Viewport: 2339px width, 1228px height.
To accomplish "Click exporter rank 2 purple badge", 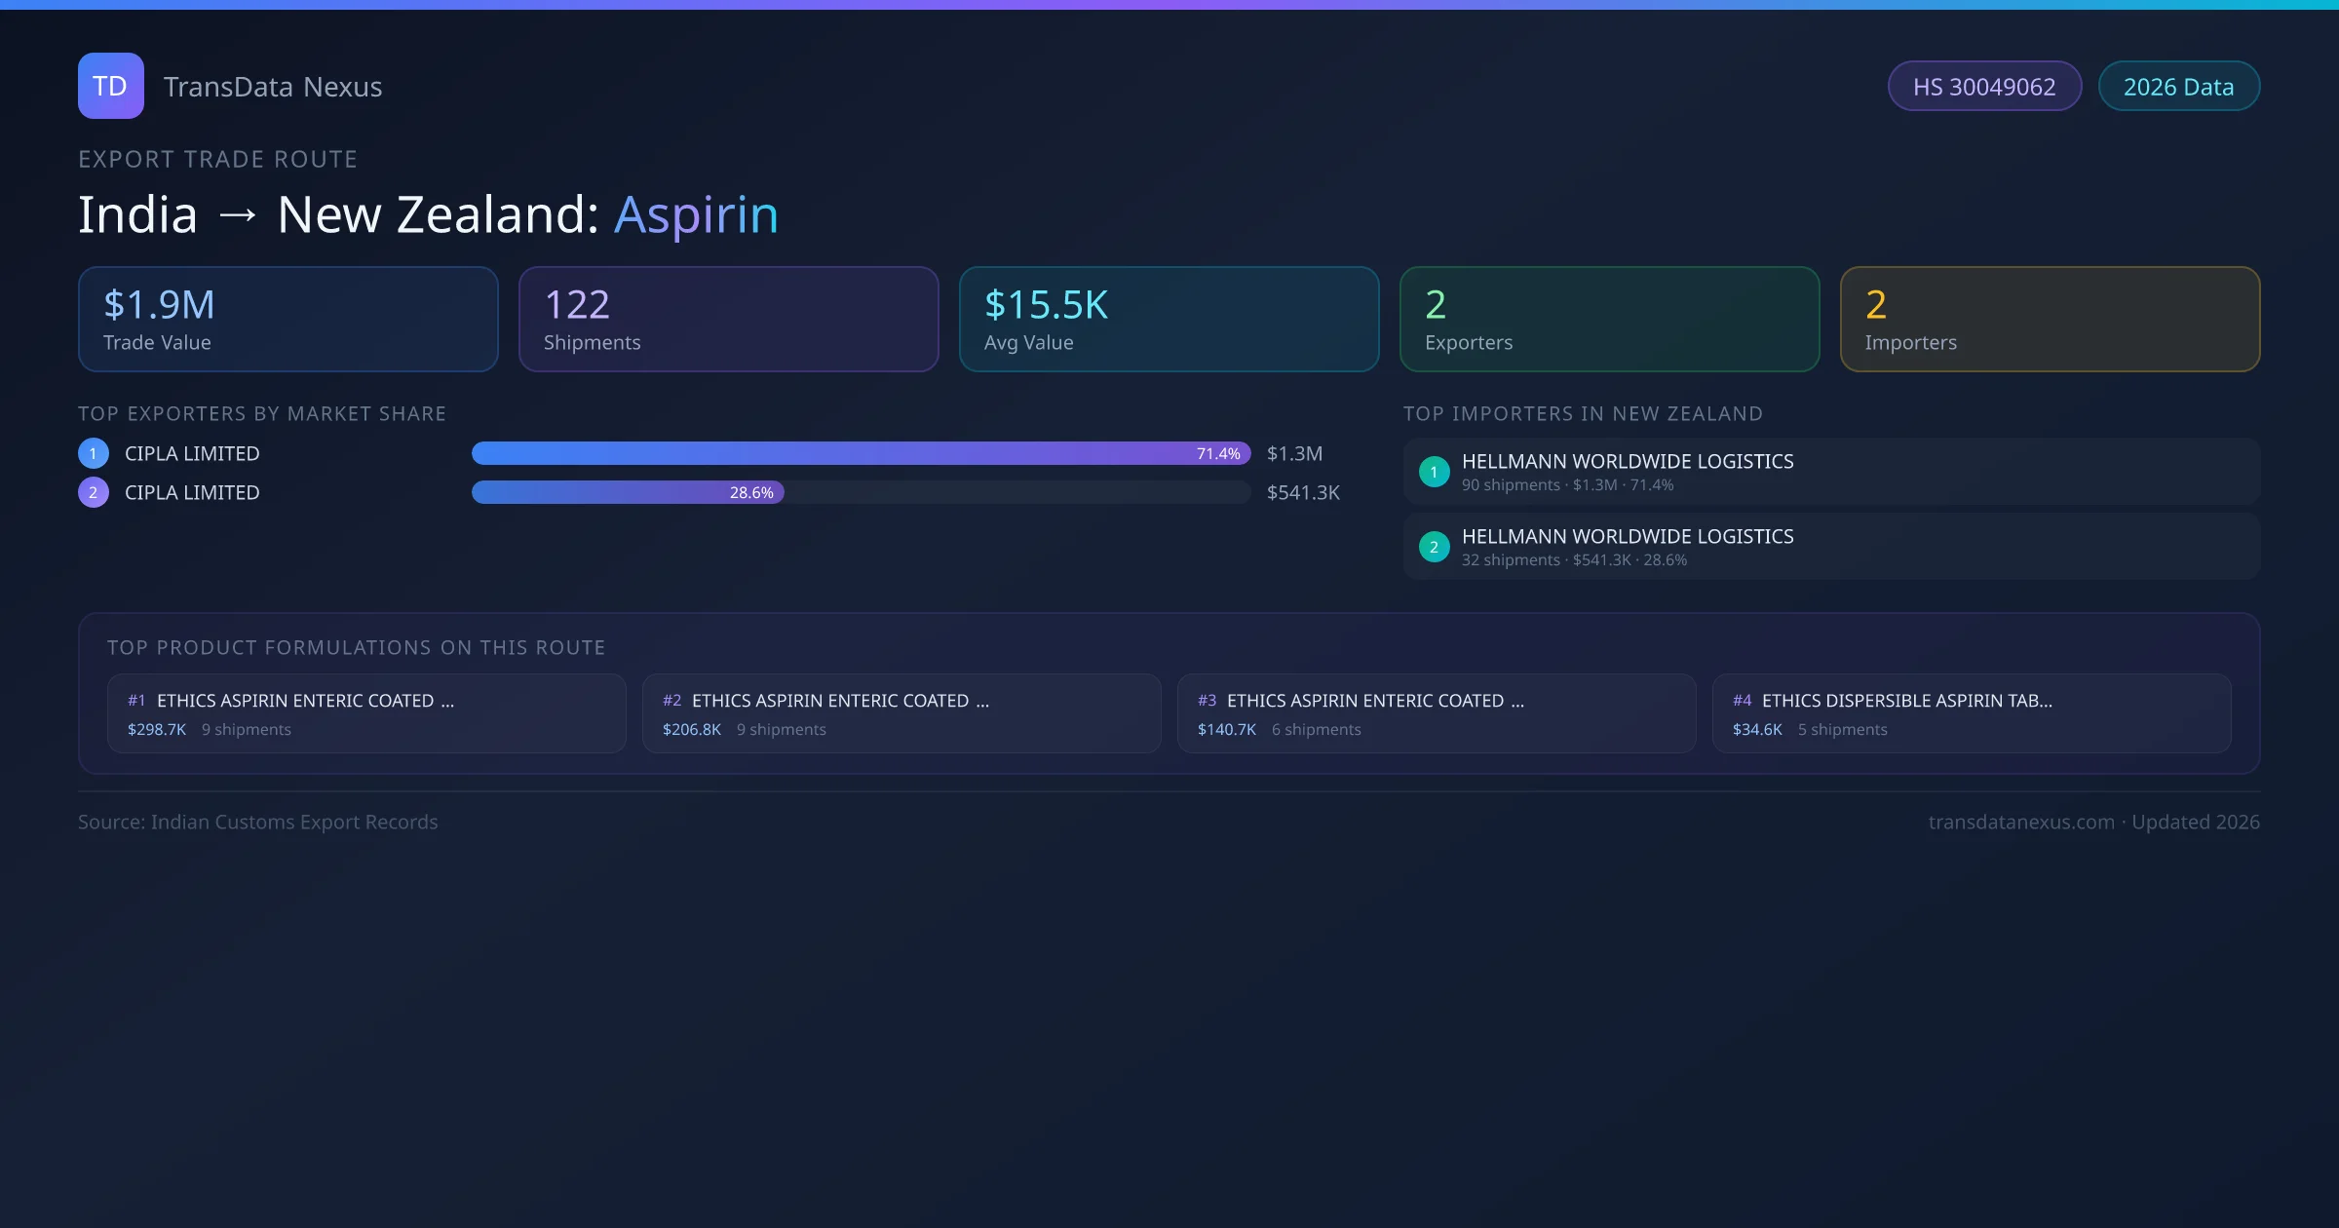I will [94, 492].
